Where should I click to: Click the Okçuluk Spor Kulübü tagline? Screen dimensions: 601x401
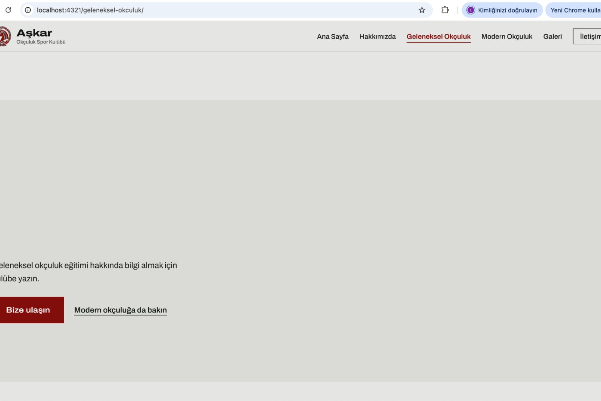point(41,42)
